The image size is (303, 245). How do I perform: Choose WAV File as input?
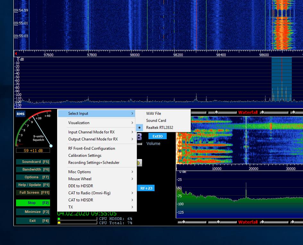tap(154, 114)
